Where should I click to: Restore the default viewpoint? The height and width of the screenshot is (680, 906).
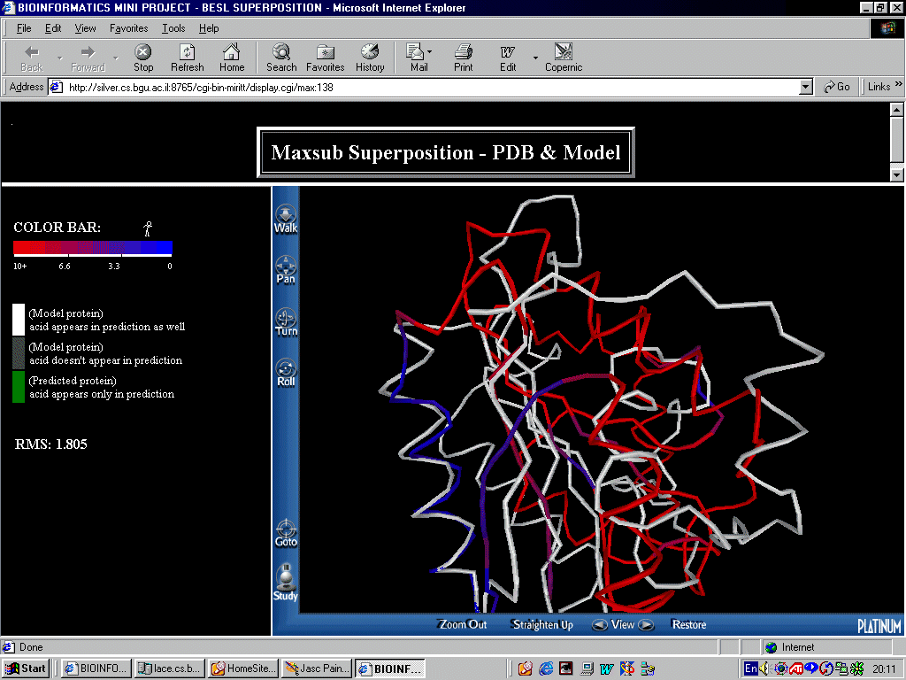coord(688,624)
